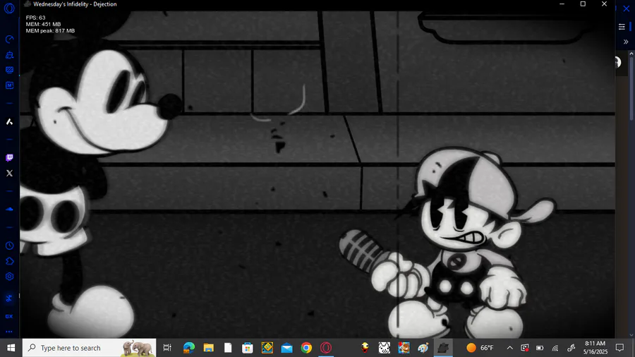Click 'MEM peak: 817 MB' text
The width and height of the screenshot is (635, 357).
pyautogui.click(x=50, y=31)
